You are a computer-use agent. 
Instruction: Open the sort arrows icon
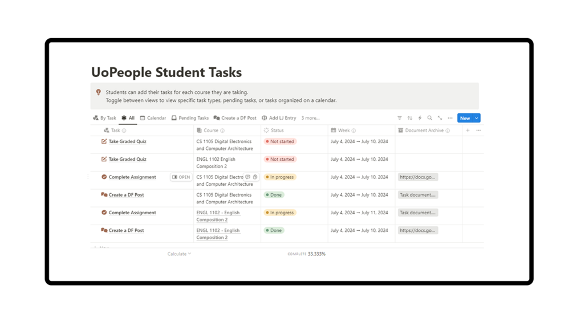click(x=409, y=118)
